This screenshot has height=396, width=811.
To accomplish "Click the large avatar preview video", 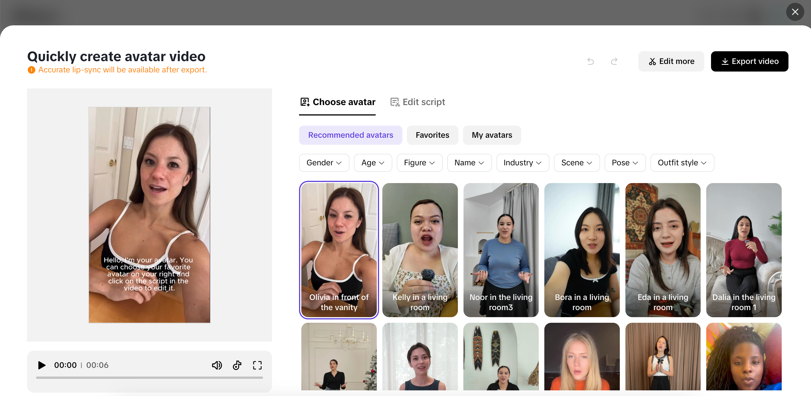I will point(149,215).
